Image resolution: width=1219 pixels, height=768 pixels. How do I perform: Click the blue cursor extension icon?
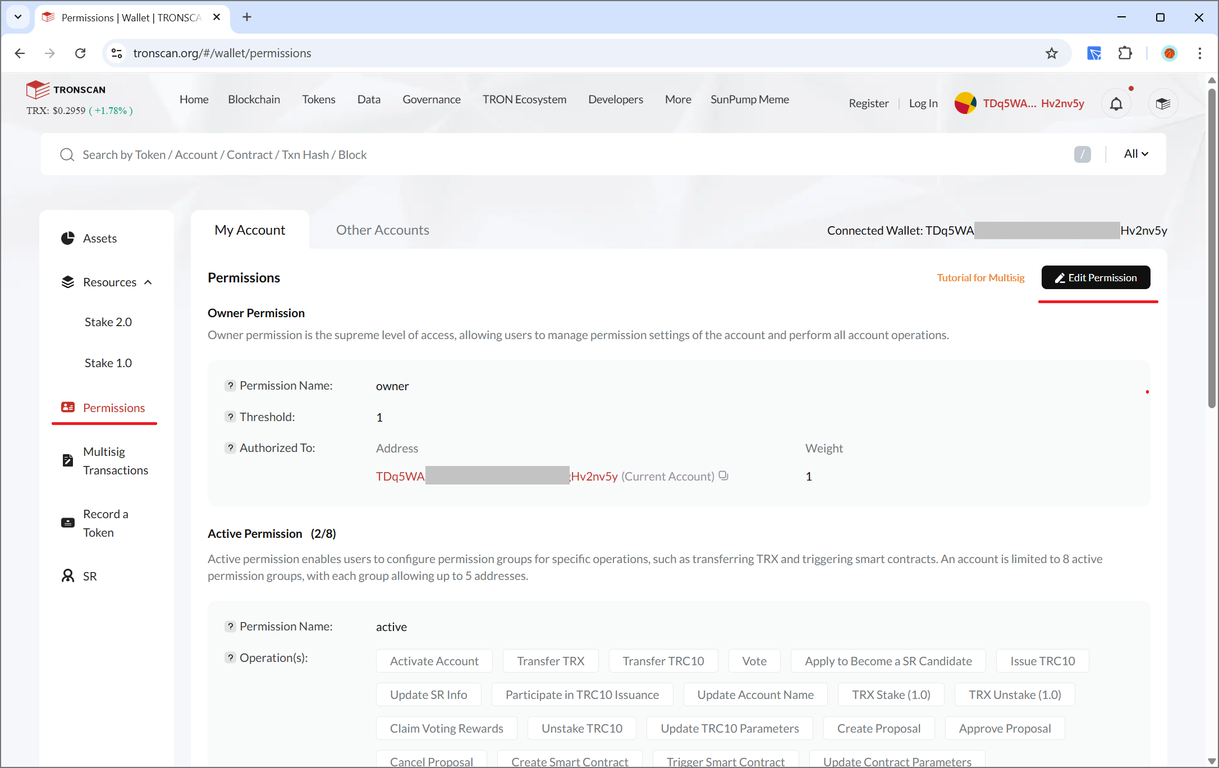[x=1094, y=53]
